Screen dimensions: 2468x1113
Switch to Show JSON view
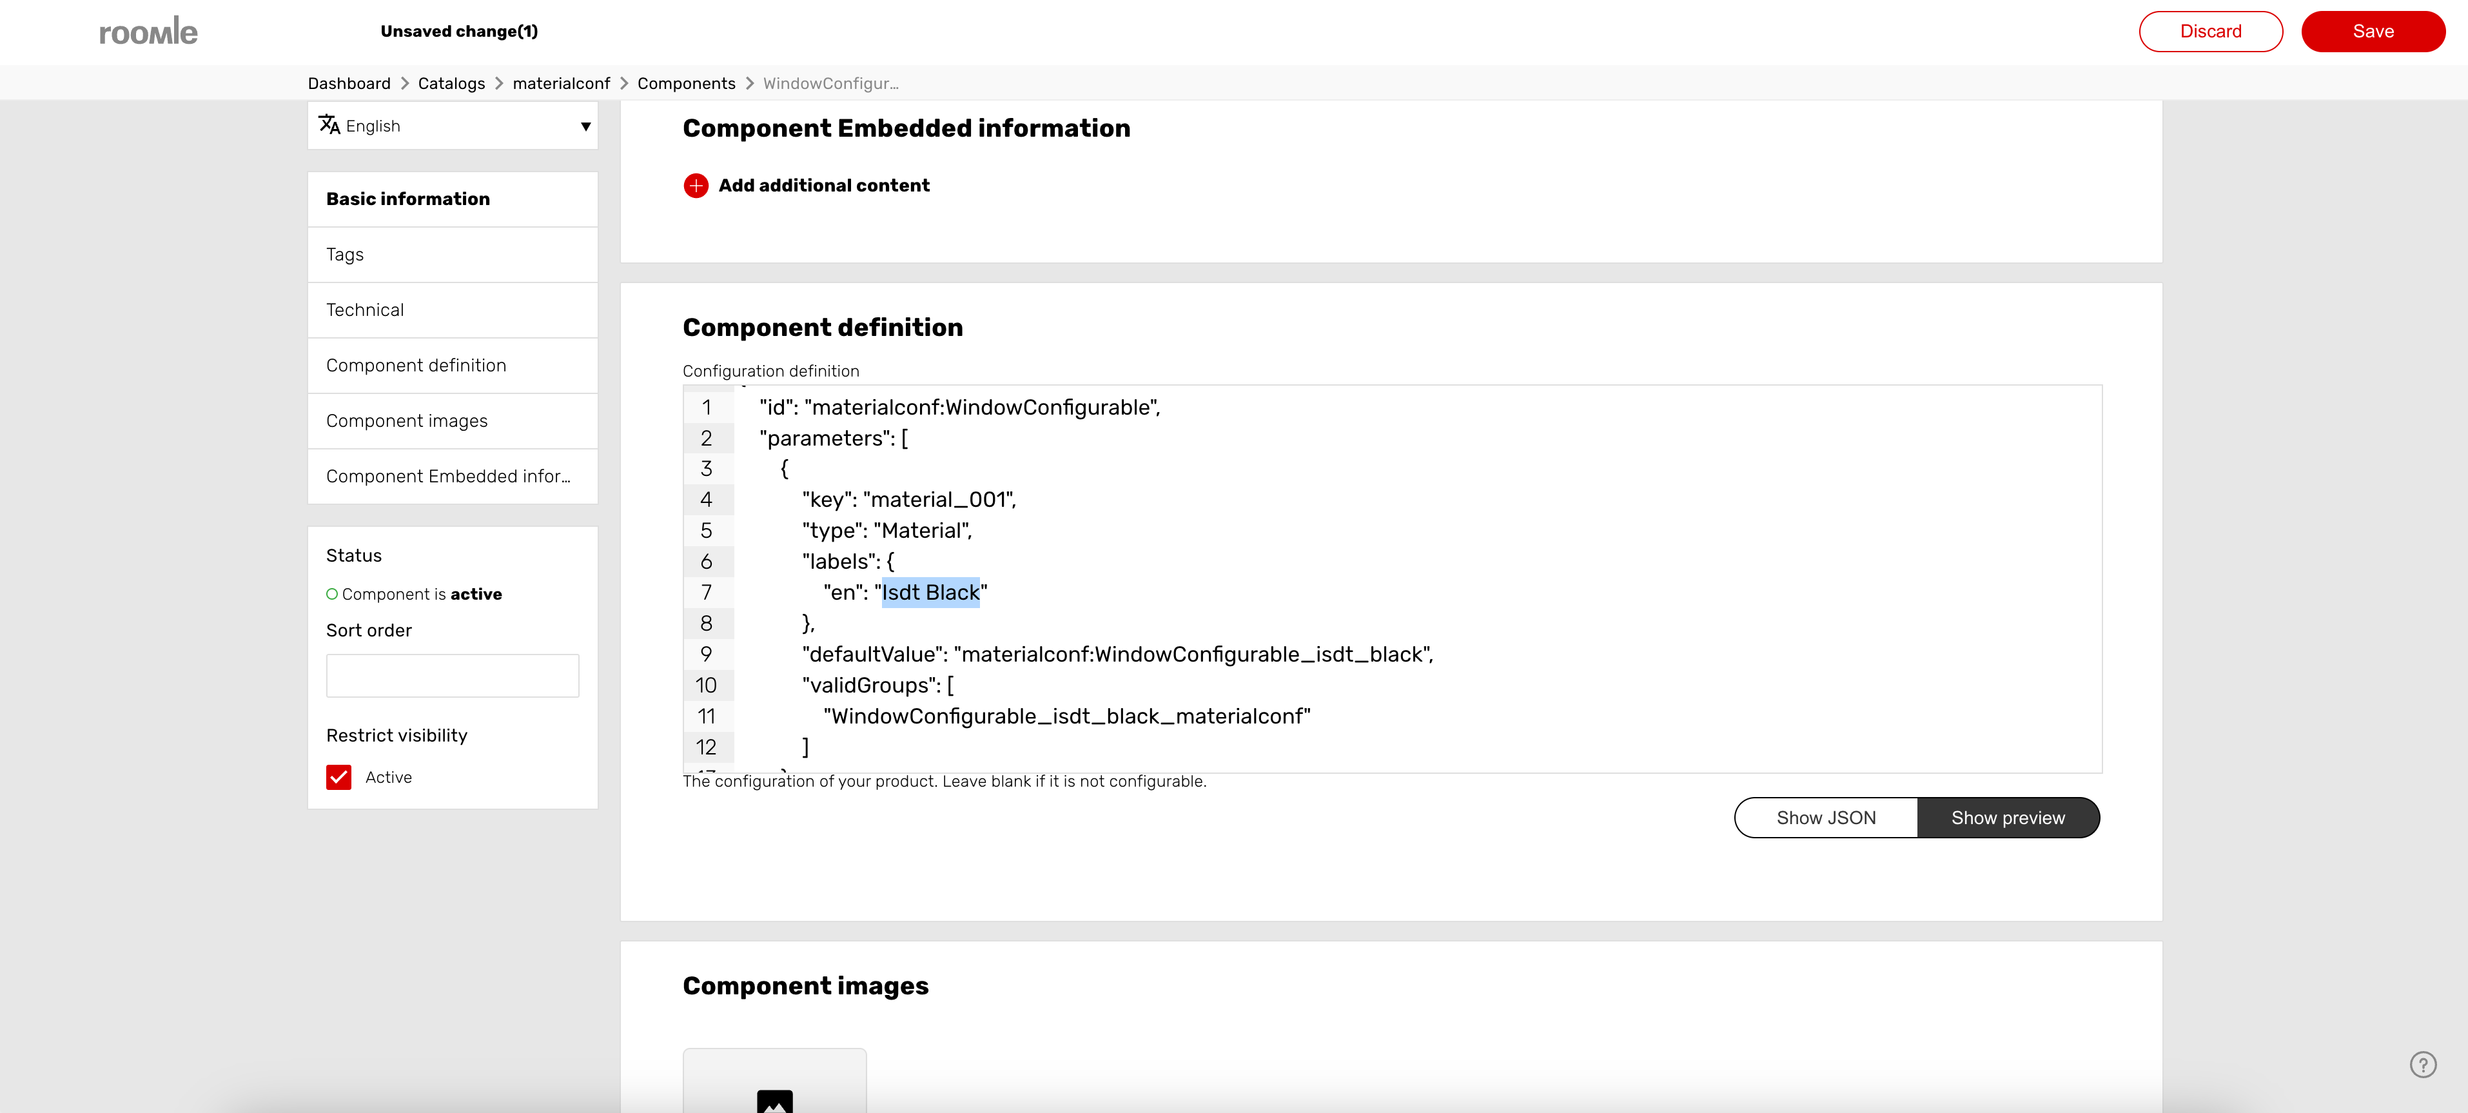click(x=1825, y=818)
